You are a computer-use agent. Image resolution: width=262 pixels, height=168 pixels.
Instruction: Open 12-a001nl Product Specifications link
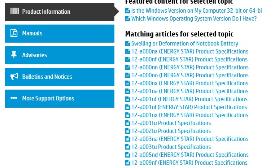189,107
